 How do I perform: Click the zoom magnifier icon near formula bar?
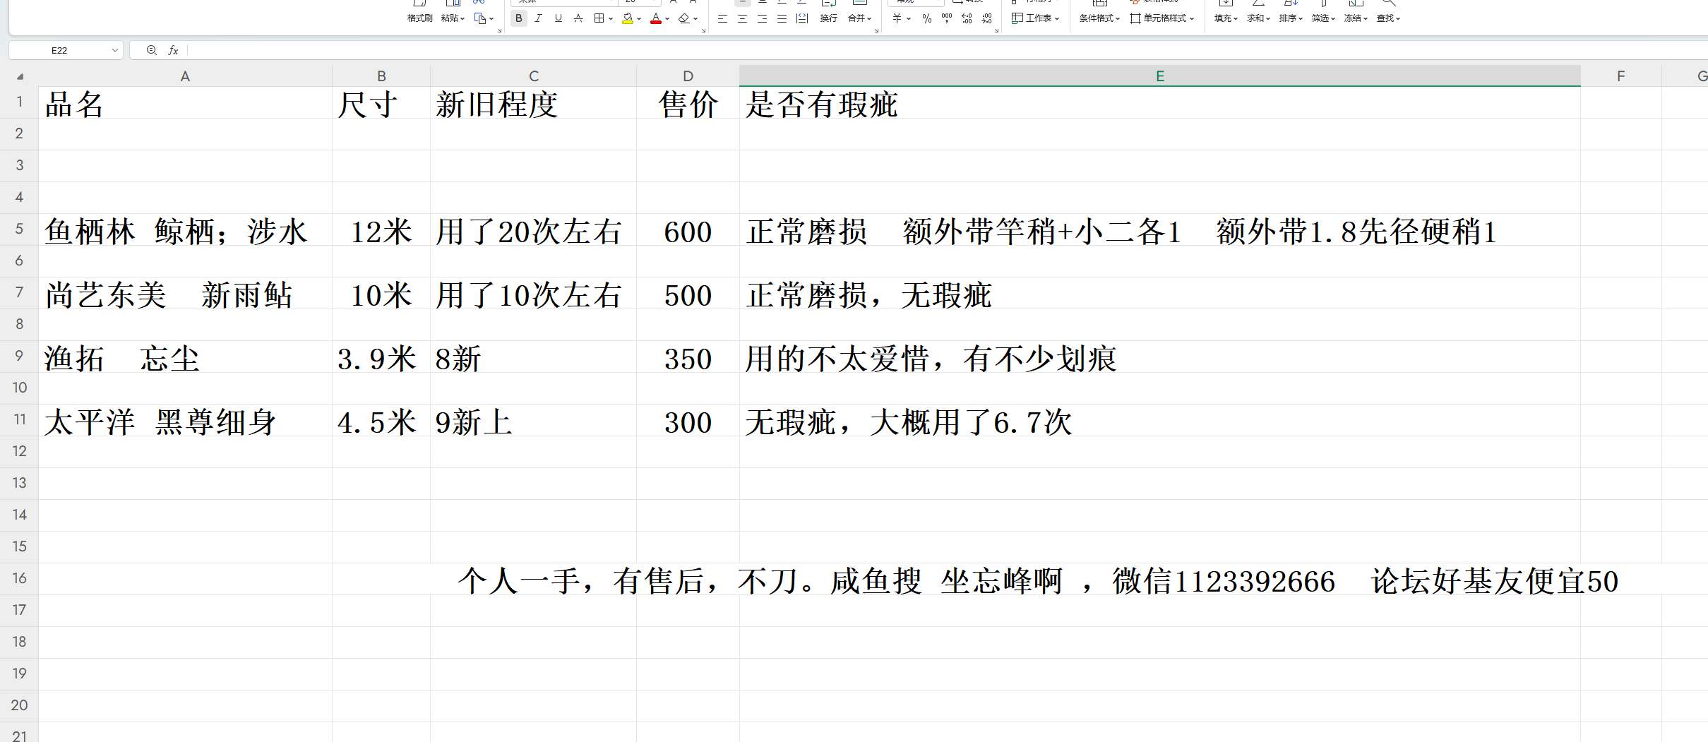tap(151, 50)
